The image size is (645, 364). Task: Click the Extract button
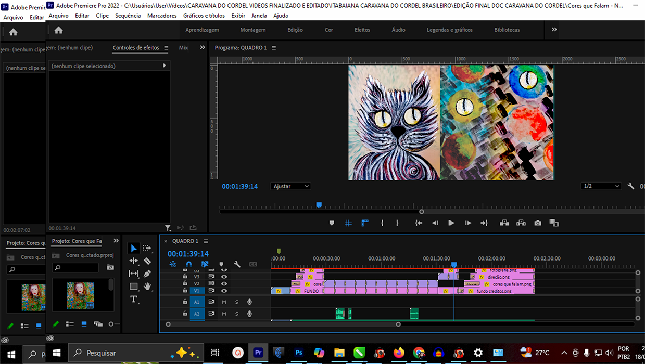pos(521,223)
